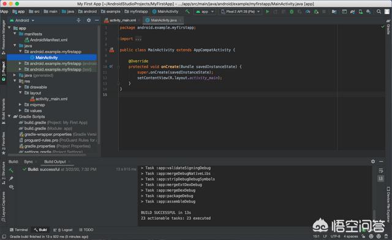Start debugging with the green bug icon
Viewport: 392px width, 240px height.
coord(292,12)
